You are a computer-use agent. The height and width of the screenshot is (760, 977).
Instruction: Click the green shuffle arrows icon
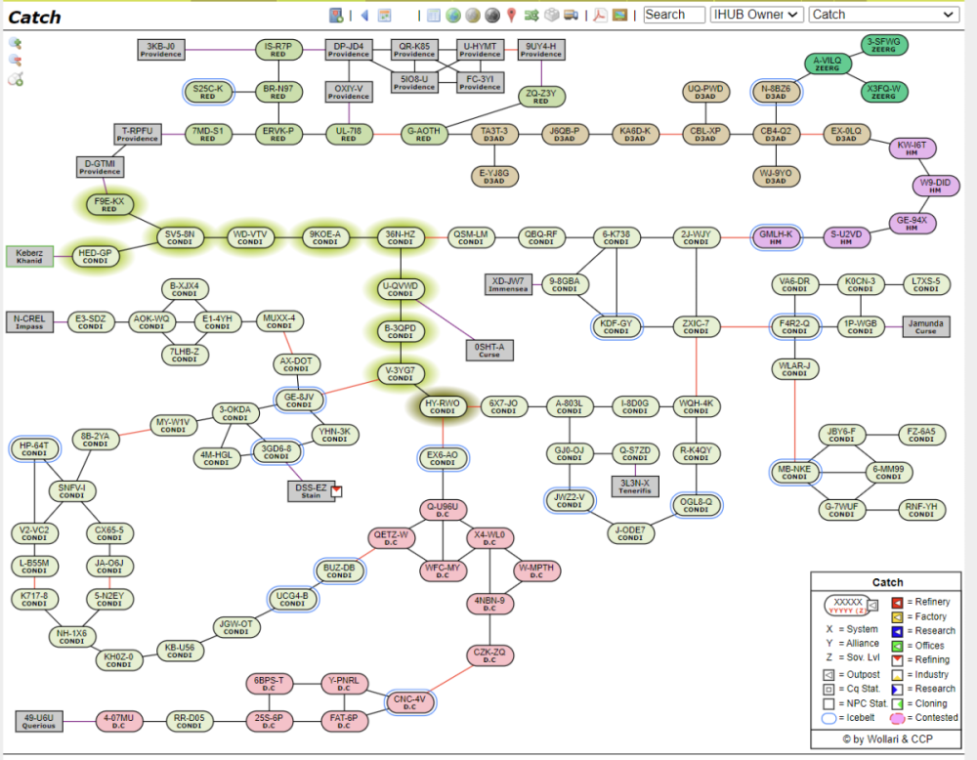531,15
